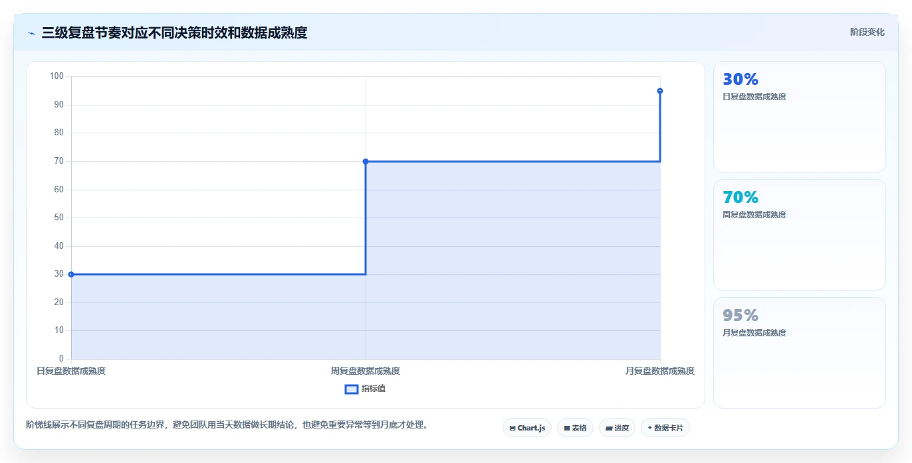
Task: Click the 95% data point on the chart
Action: tap(660, 91)
